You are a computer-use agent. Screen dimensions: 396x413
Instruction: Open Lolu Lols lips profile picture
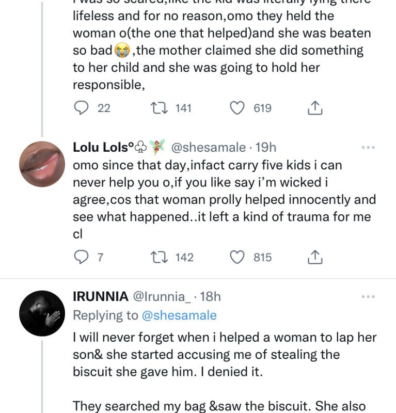pyautogui.click(x=42, y=164)
